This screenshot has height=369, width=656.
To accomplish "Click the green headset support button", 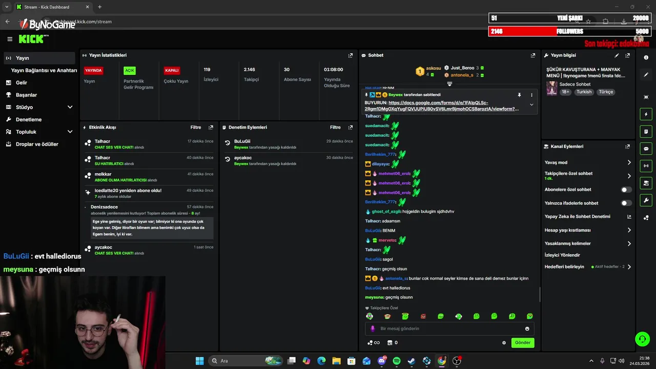I will coord(642,339).
